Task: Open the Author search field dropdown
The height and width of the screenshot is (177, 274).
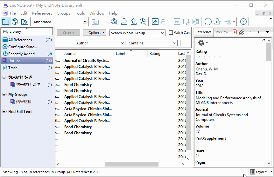Action: coord(100,43)
